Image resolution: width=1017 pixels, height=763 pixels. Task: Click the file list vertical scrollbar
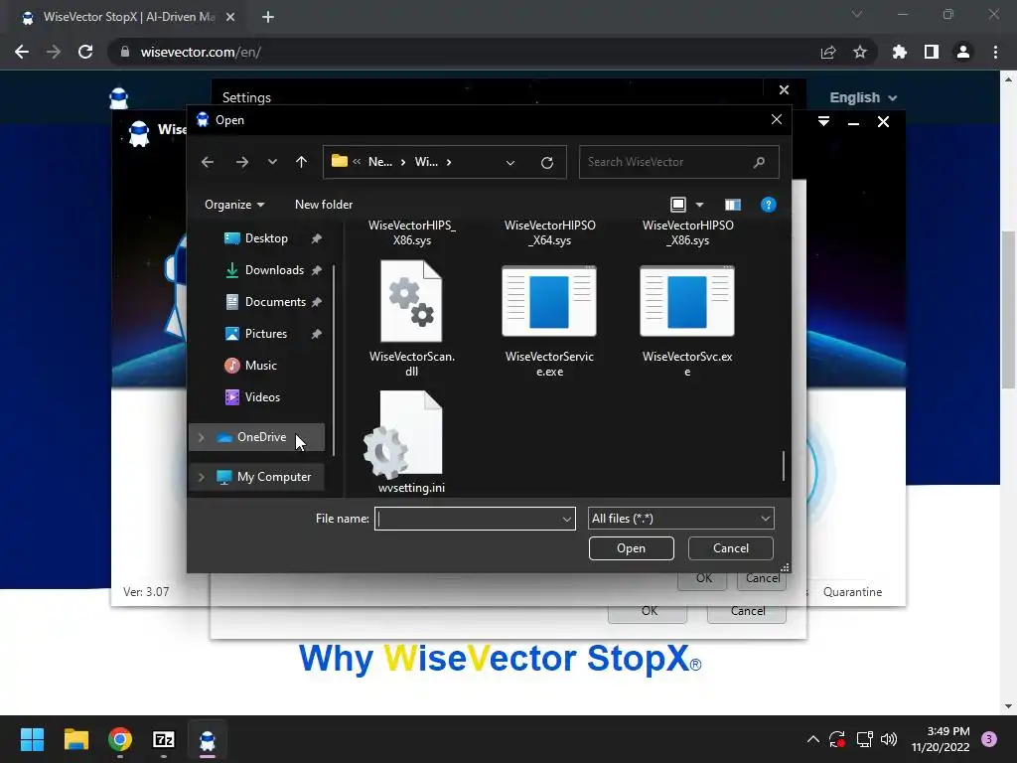[x=784, y=466]
